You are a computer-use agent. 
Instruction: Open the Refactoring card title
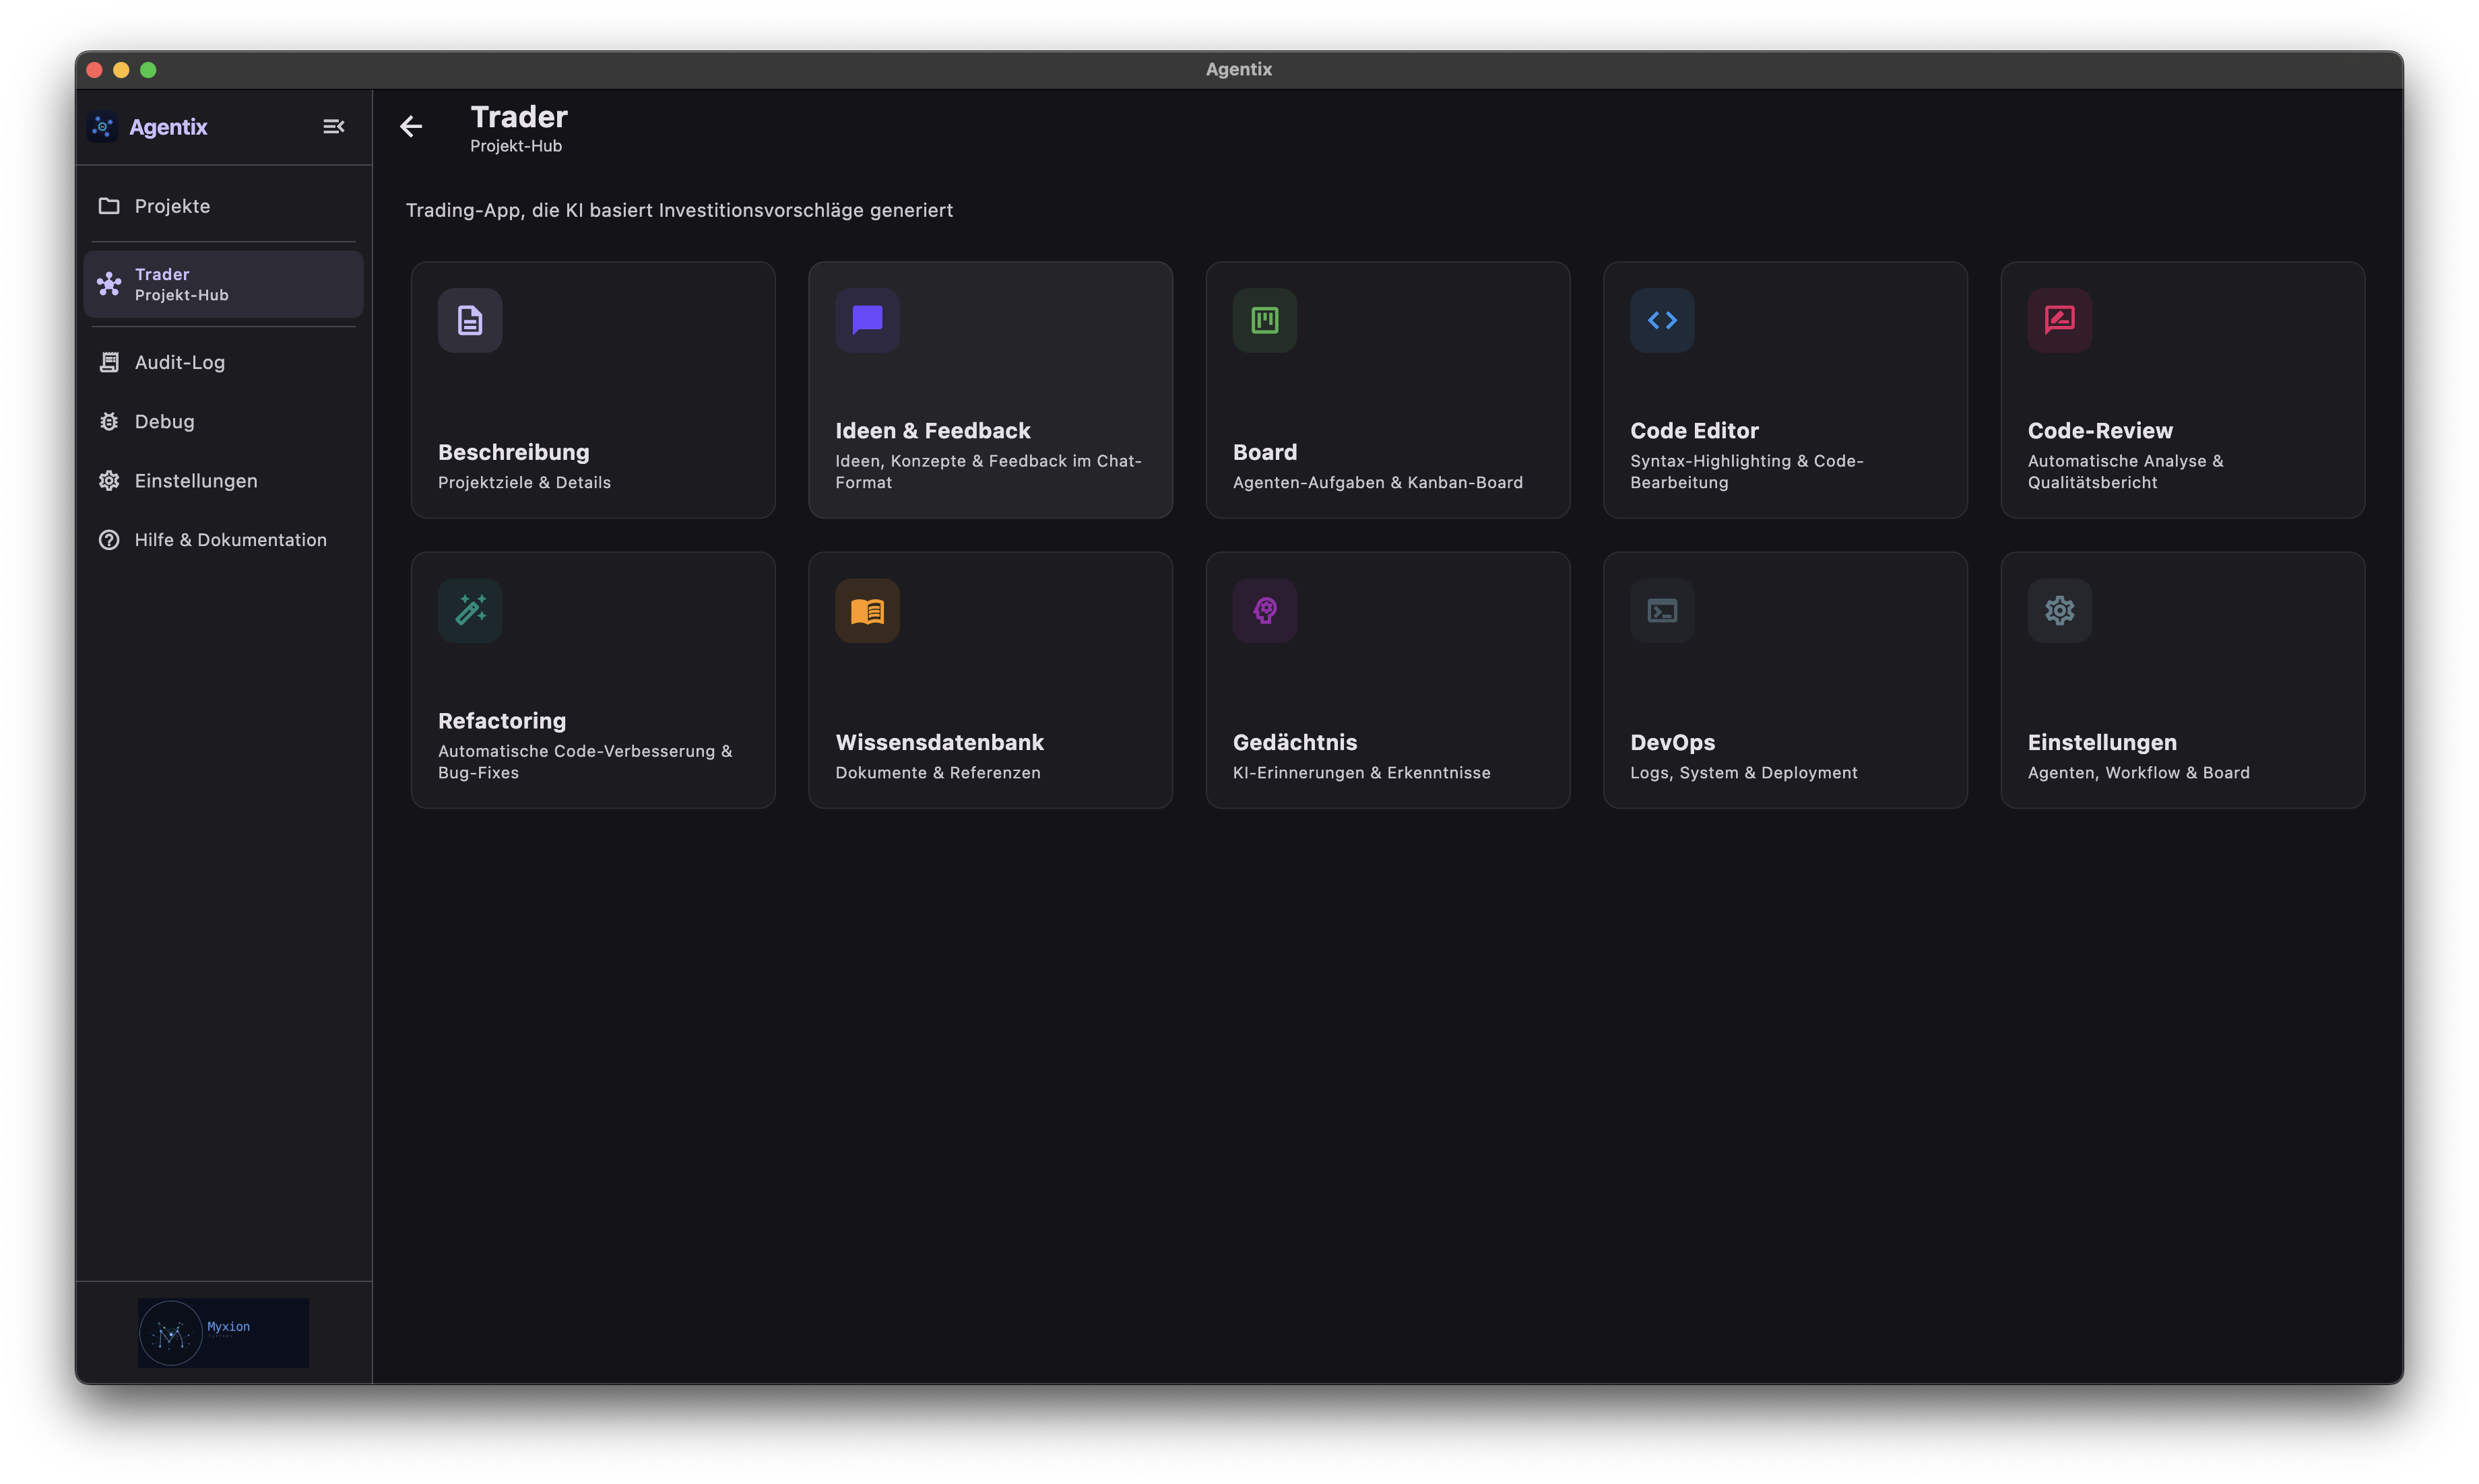point(501,720)
